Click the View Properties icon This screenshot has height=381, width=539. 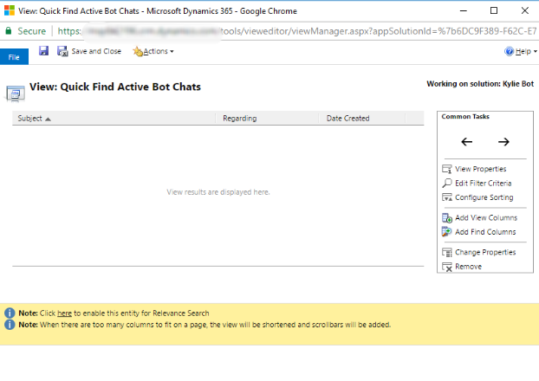click(x=447, y=169)
